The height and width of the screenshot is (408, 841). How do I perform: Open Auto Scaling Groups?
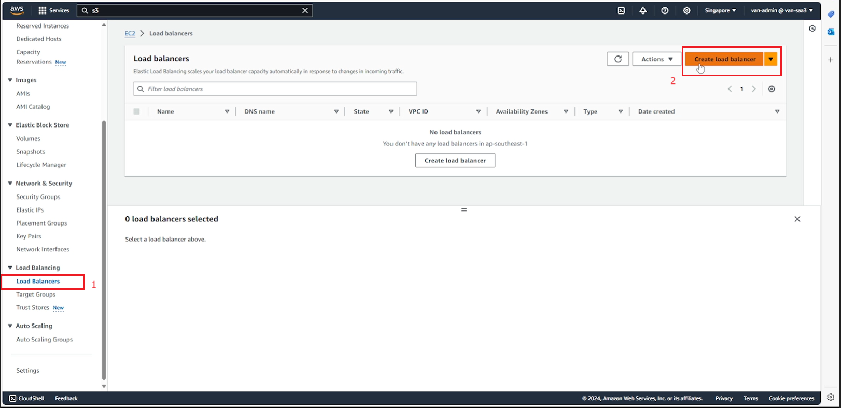(45, 340)
